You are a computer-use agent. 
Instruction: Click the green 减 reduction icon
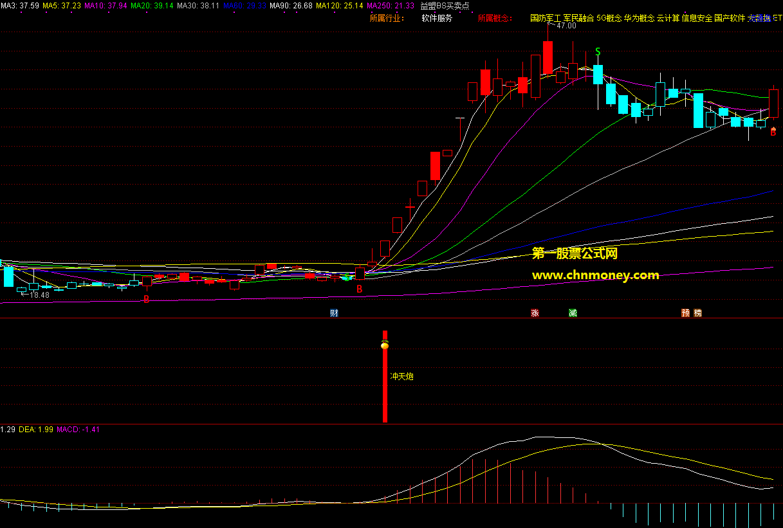coord(573,313)
